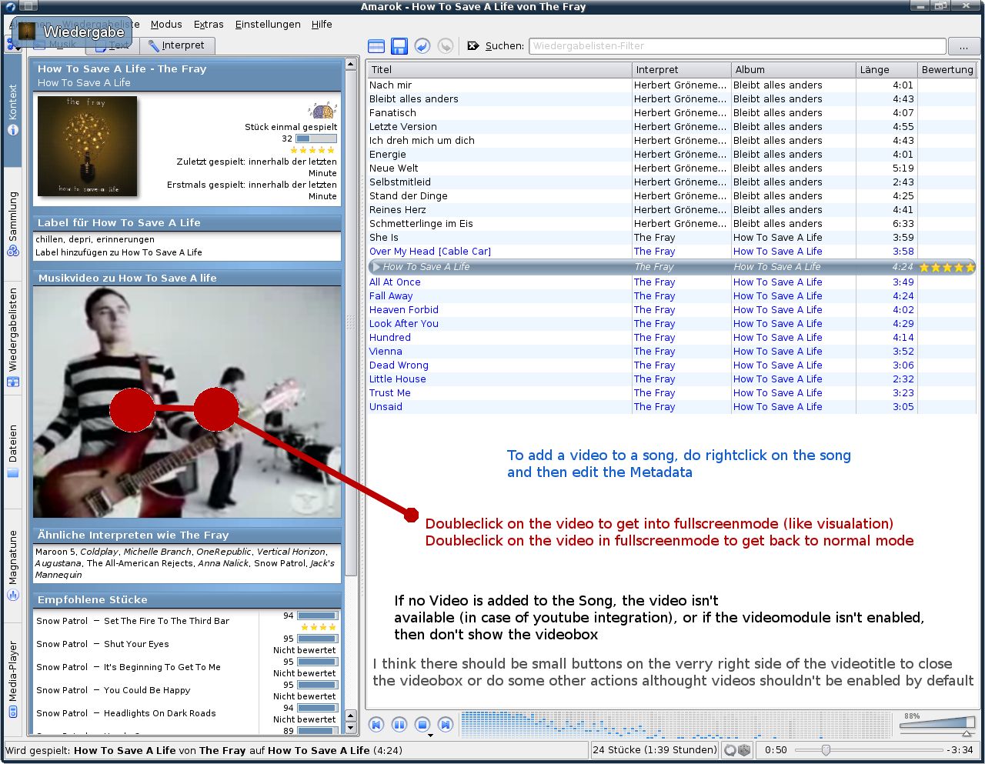Collapse the 'Empfohlene Stücke' section
The height and width of the screenshot is (764, 985).
pyautogui.click(x=187, y=599)
